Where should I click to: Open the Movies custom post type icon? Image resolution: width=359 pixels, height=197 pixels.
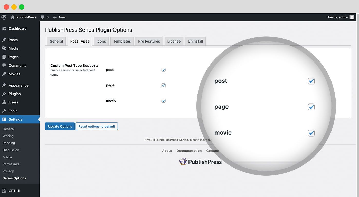(4, 74)
